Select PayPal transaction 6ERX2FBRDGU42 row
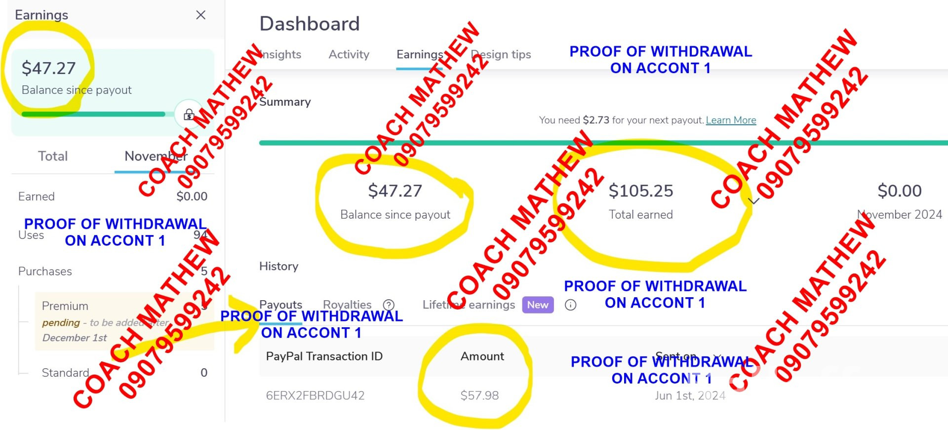The height and width of the screenshot is (430, 948). (x=603, y=395)
